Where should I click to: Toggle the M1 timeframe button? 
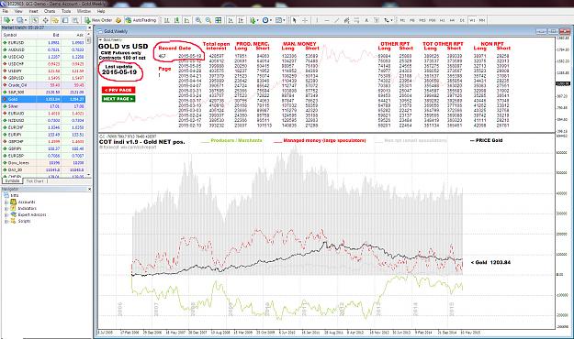pyautogui.click(x=402, y=20)
